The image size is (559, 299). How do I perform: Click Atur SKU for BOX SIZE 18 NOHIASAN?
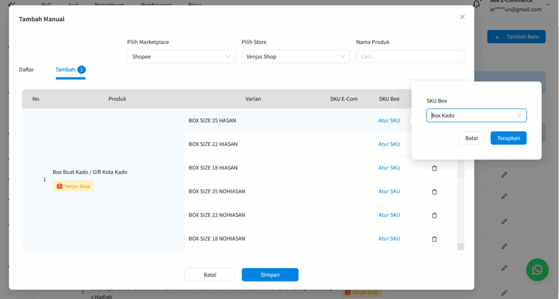click(x=389, y=239)
